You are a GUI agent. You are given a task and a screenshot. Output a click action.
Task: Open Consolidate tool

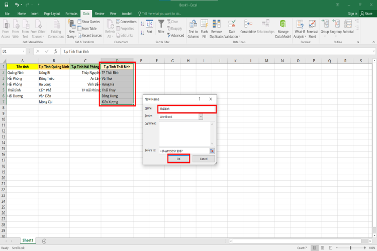tap(248, 27)
